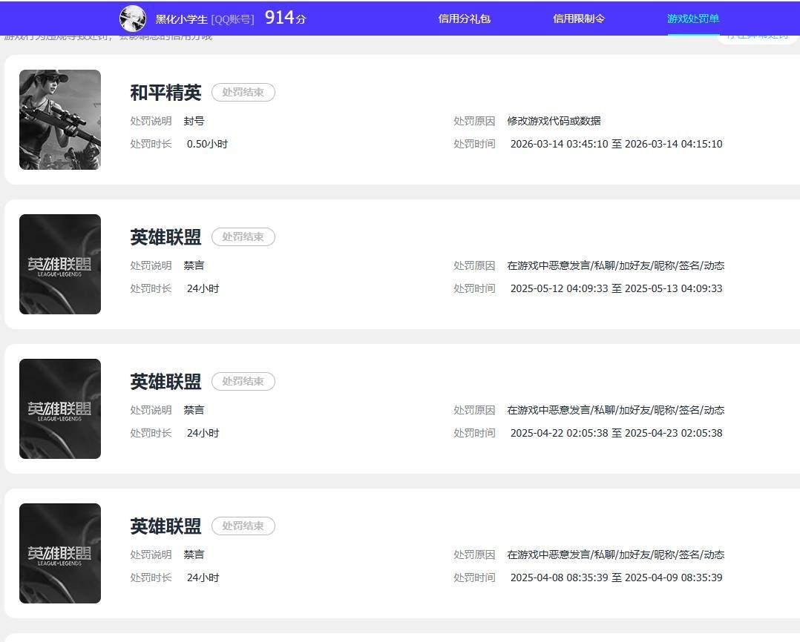
Task: Click the 英雄联盟 title in the 2025-05-12 record
Action: click(x=165, y=237)
